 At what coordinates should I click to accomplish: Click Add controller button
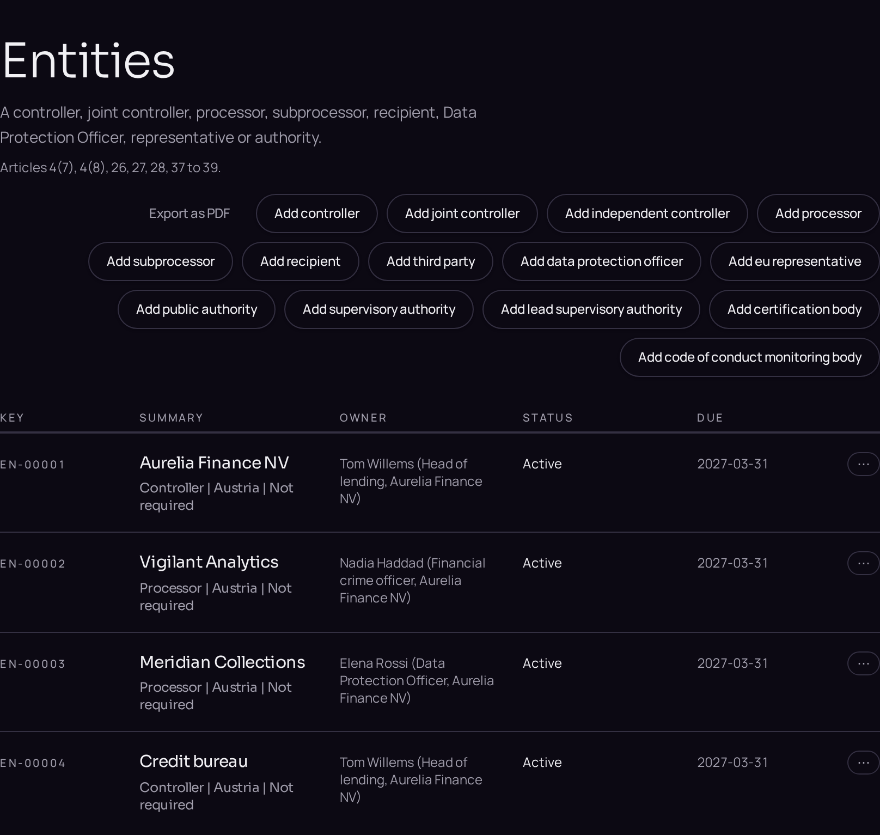click(317, 214)
